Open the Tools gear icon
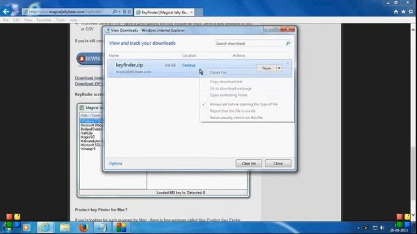 tap(411, 12)
